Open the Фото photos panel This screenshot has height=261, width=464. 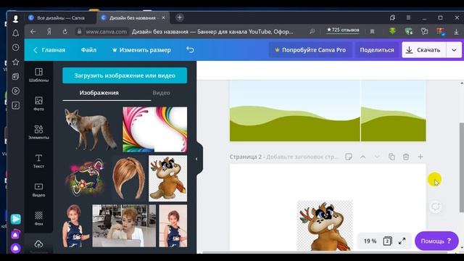tap(38, 104)
